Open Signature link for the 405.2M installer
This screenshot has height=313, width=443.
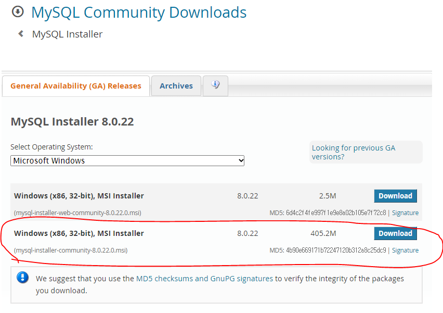405,251
